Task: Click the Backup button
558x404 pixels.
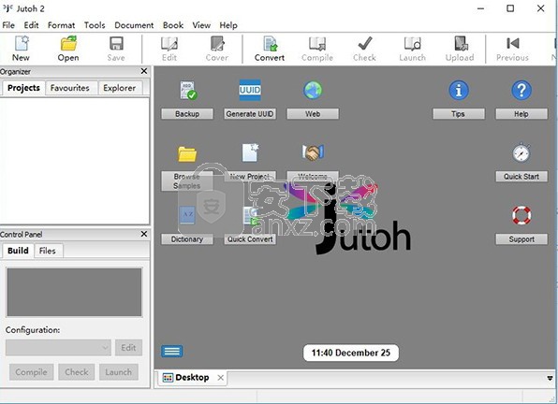Action: 187,114
